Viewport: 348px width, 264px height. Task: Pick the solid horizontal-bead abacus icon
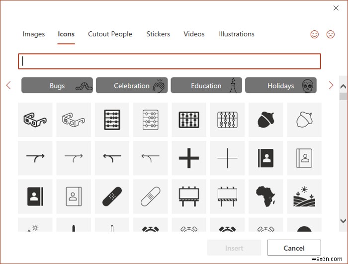pos(112,120)
